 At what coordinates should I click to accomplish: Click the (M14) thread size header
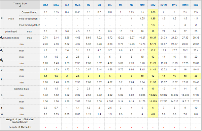tap(164, 5)
